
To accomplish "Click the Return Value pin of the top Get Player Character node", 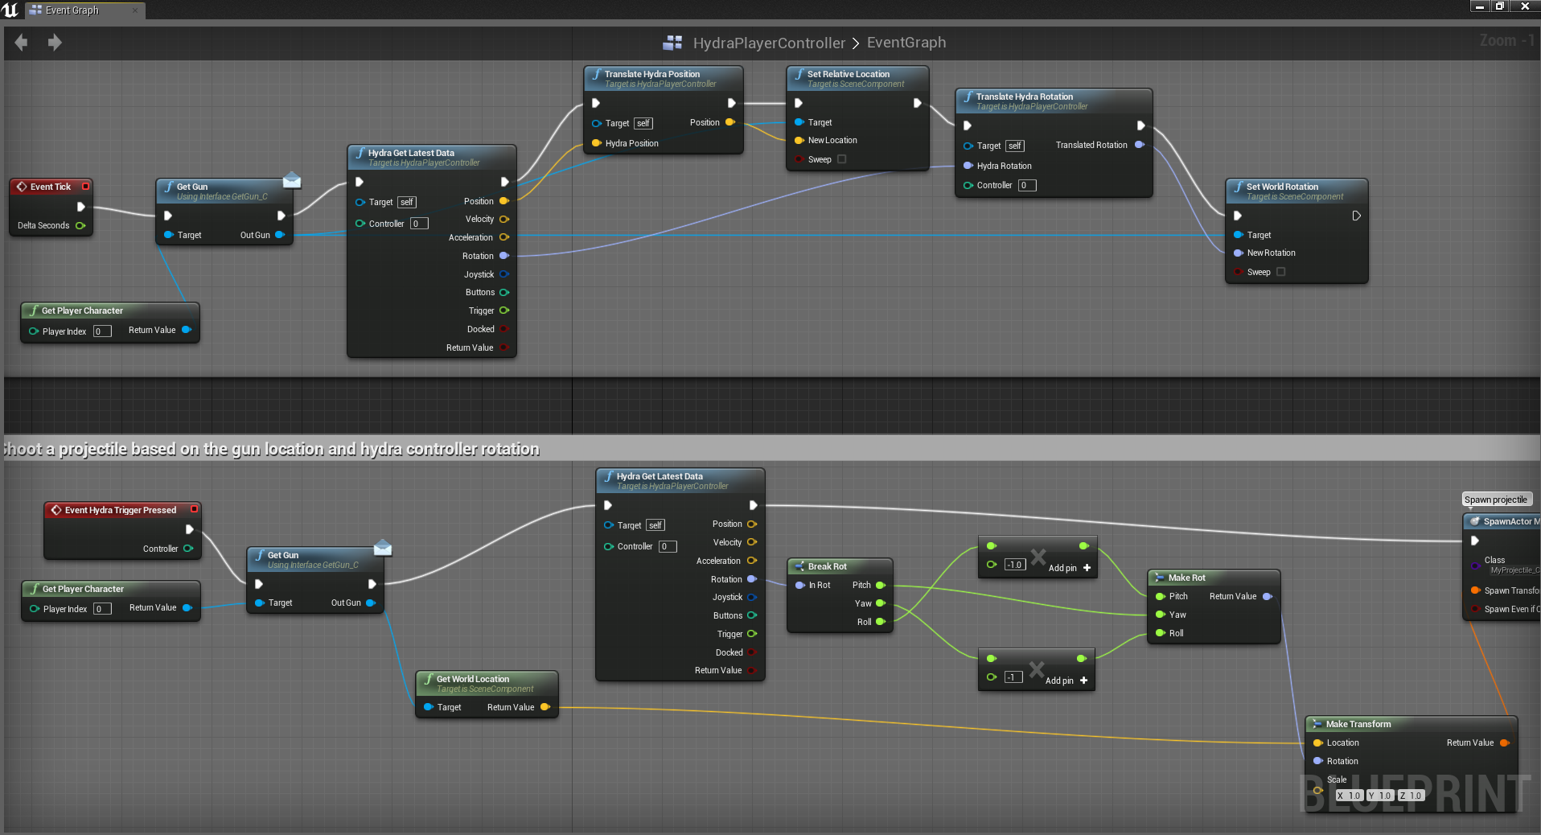I will pos(187,330).
